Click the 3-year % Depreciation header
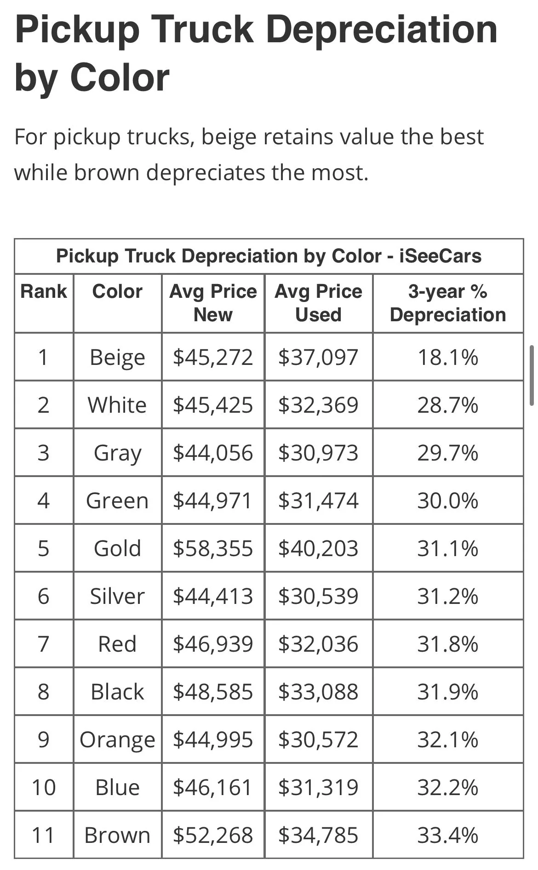This screenshot has height=870, width=538. pyautogui.click(x=448, y=303)
